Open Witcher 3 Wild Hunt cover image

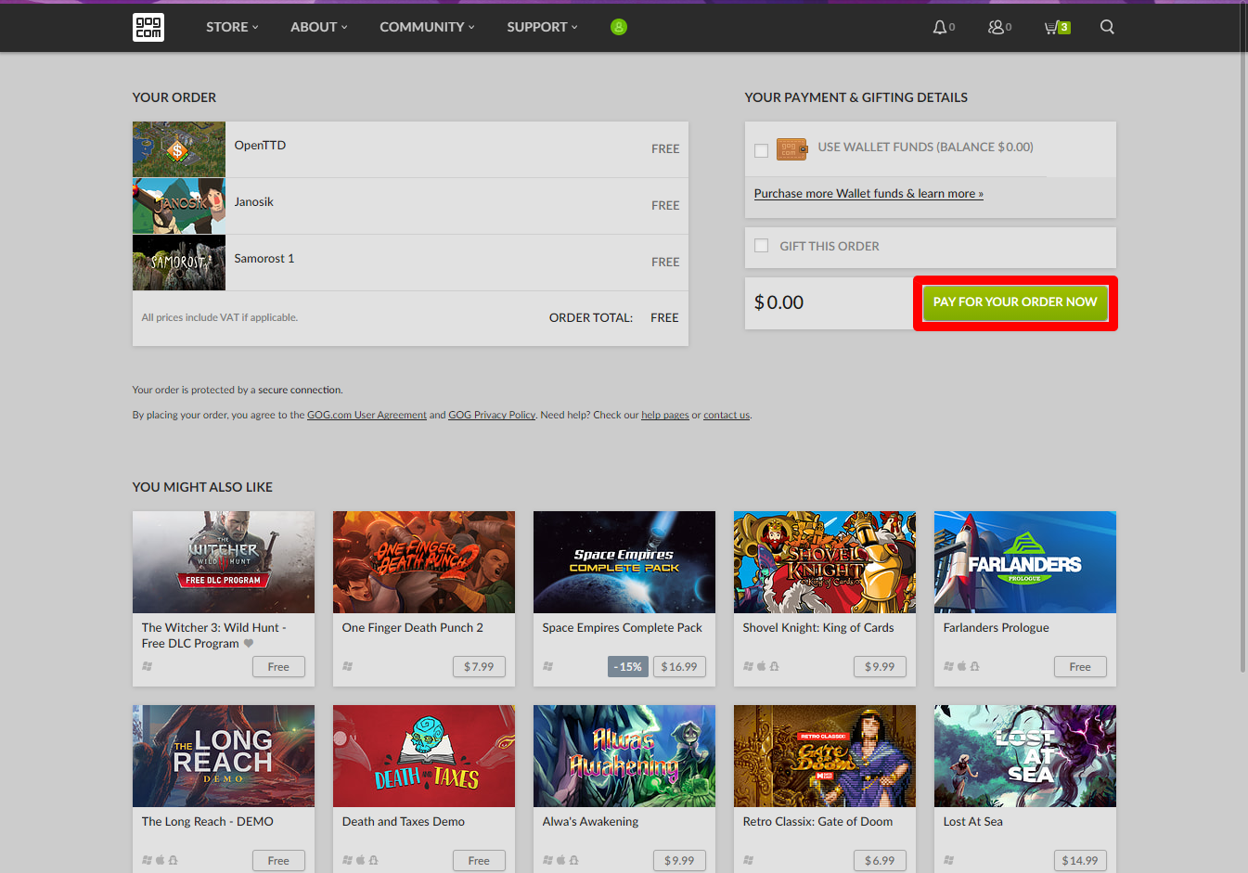[224, 562]
